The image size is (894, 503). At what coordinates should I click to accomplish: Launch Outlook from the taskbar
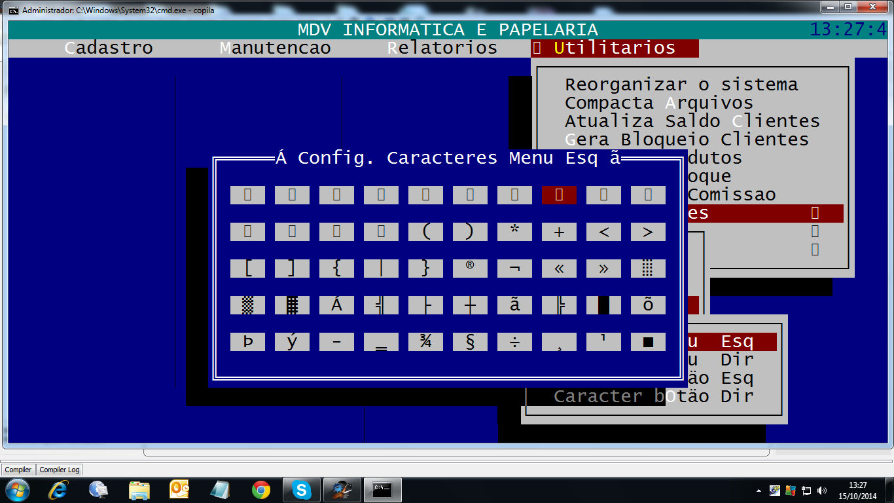(179, 490)
